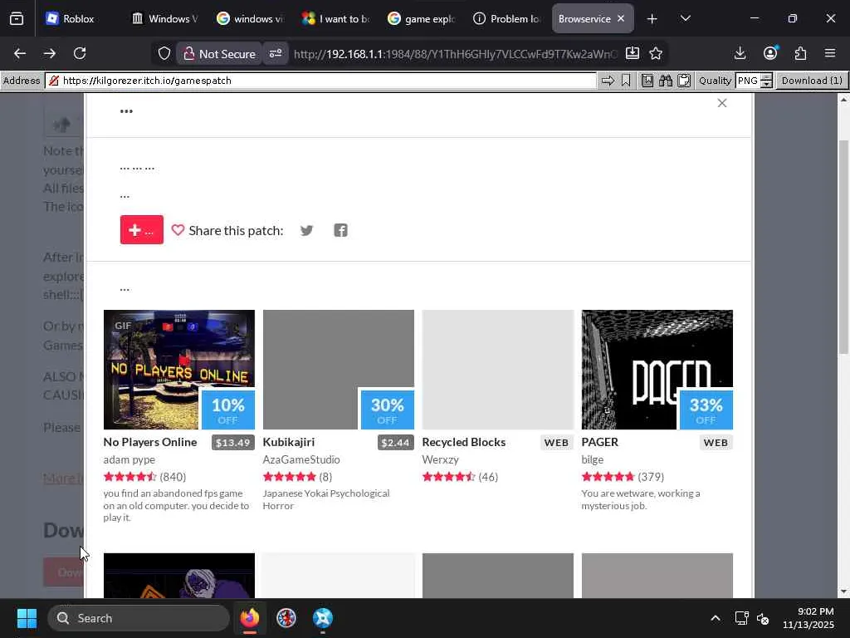The image size is (850, 638).
Task: Reload the current page
Action: point(80,53)
